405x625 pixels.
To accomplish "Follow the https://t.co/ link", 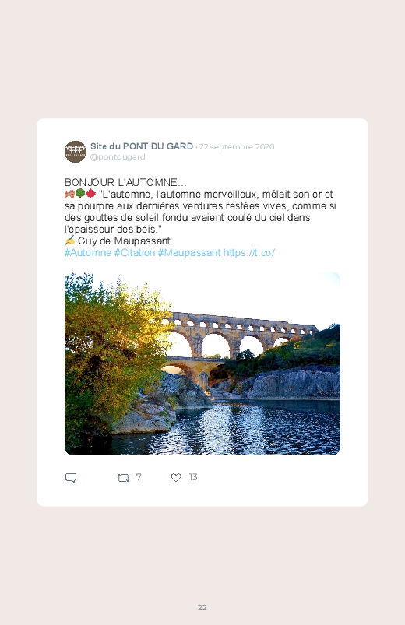I will (x=249, y=253).
